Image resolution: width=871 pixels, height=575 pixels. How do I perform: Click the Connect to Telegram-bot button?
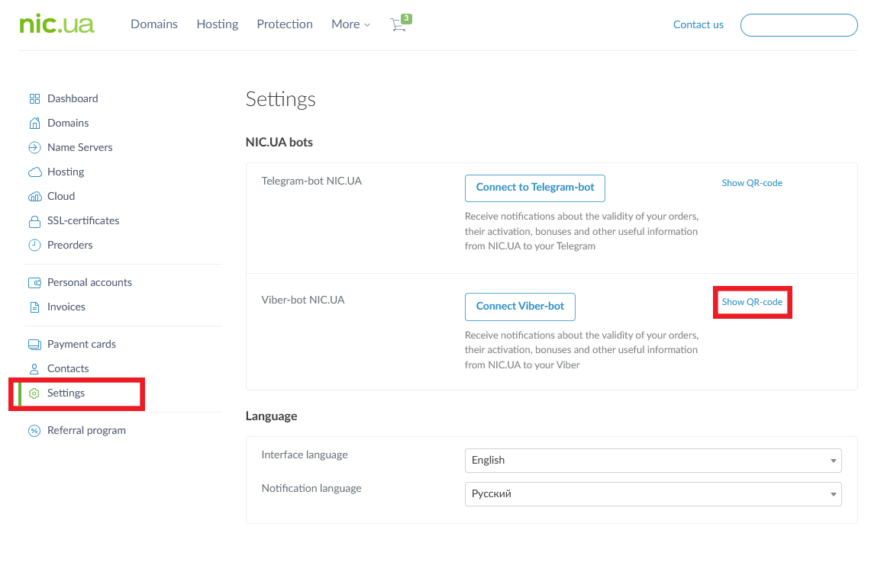click(535, 188)
